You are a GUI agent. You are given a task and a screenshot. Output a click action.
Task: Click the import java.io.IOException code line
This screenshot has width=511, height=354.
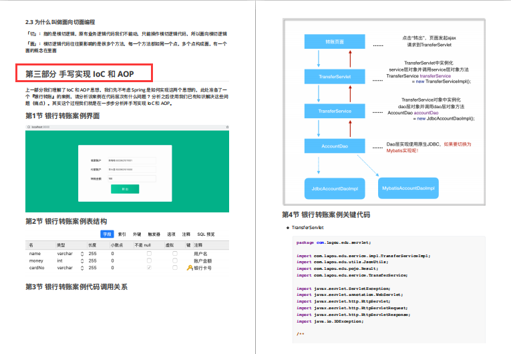pyautogui.click(x=330, y=321)
